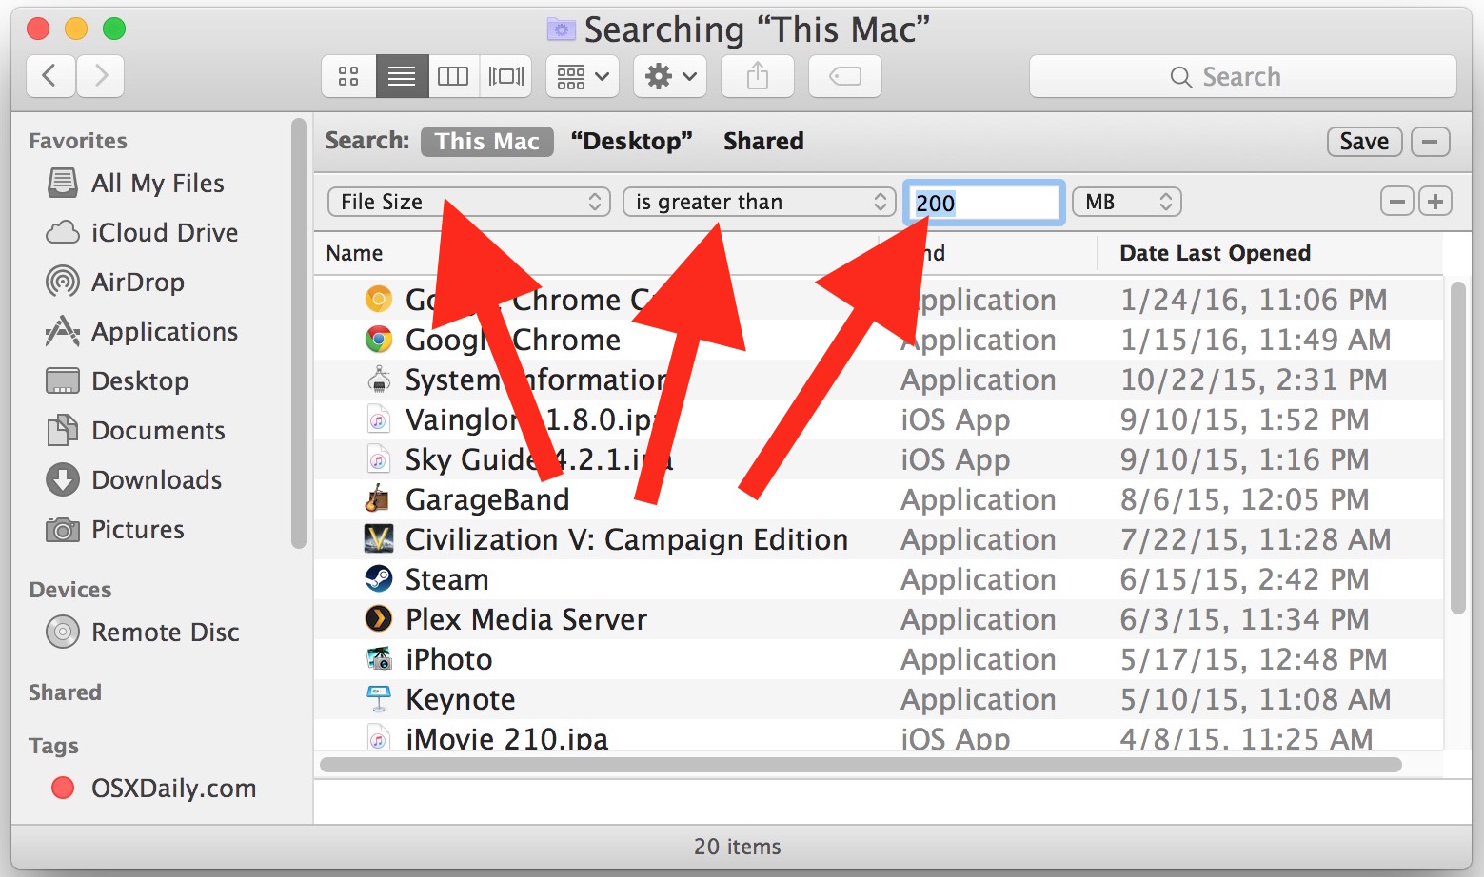Open the action gear menu

tap(669, 76)
